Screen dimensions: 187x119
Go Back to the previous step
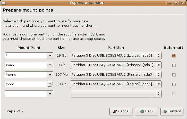146,112
